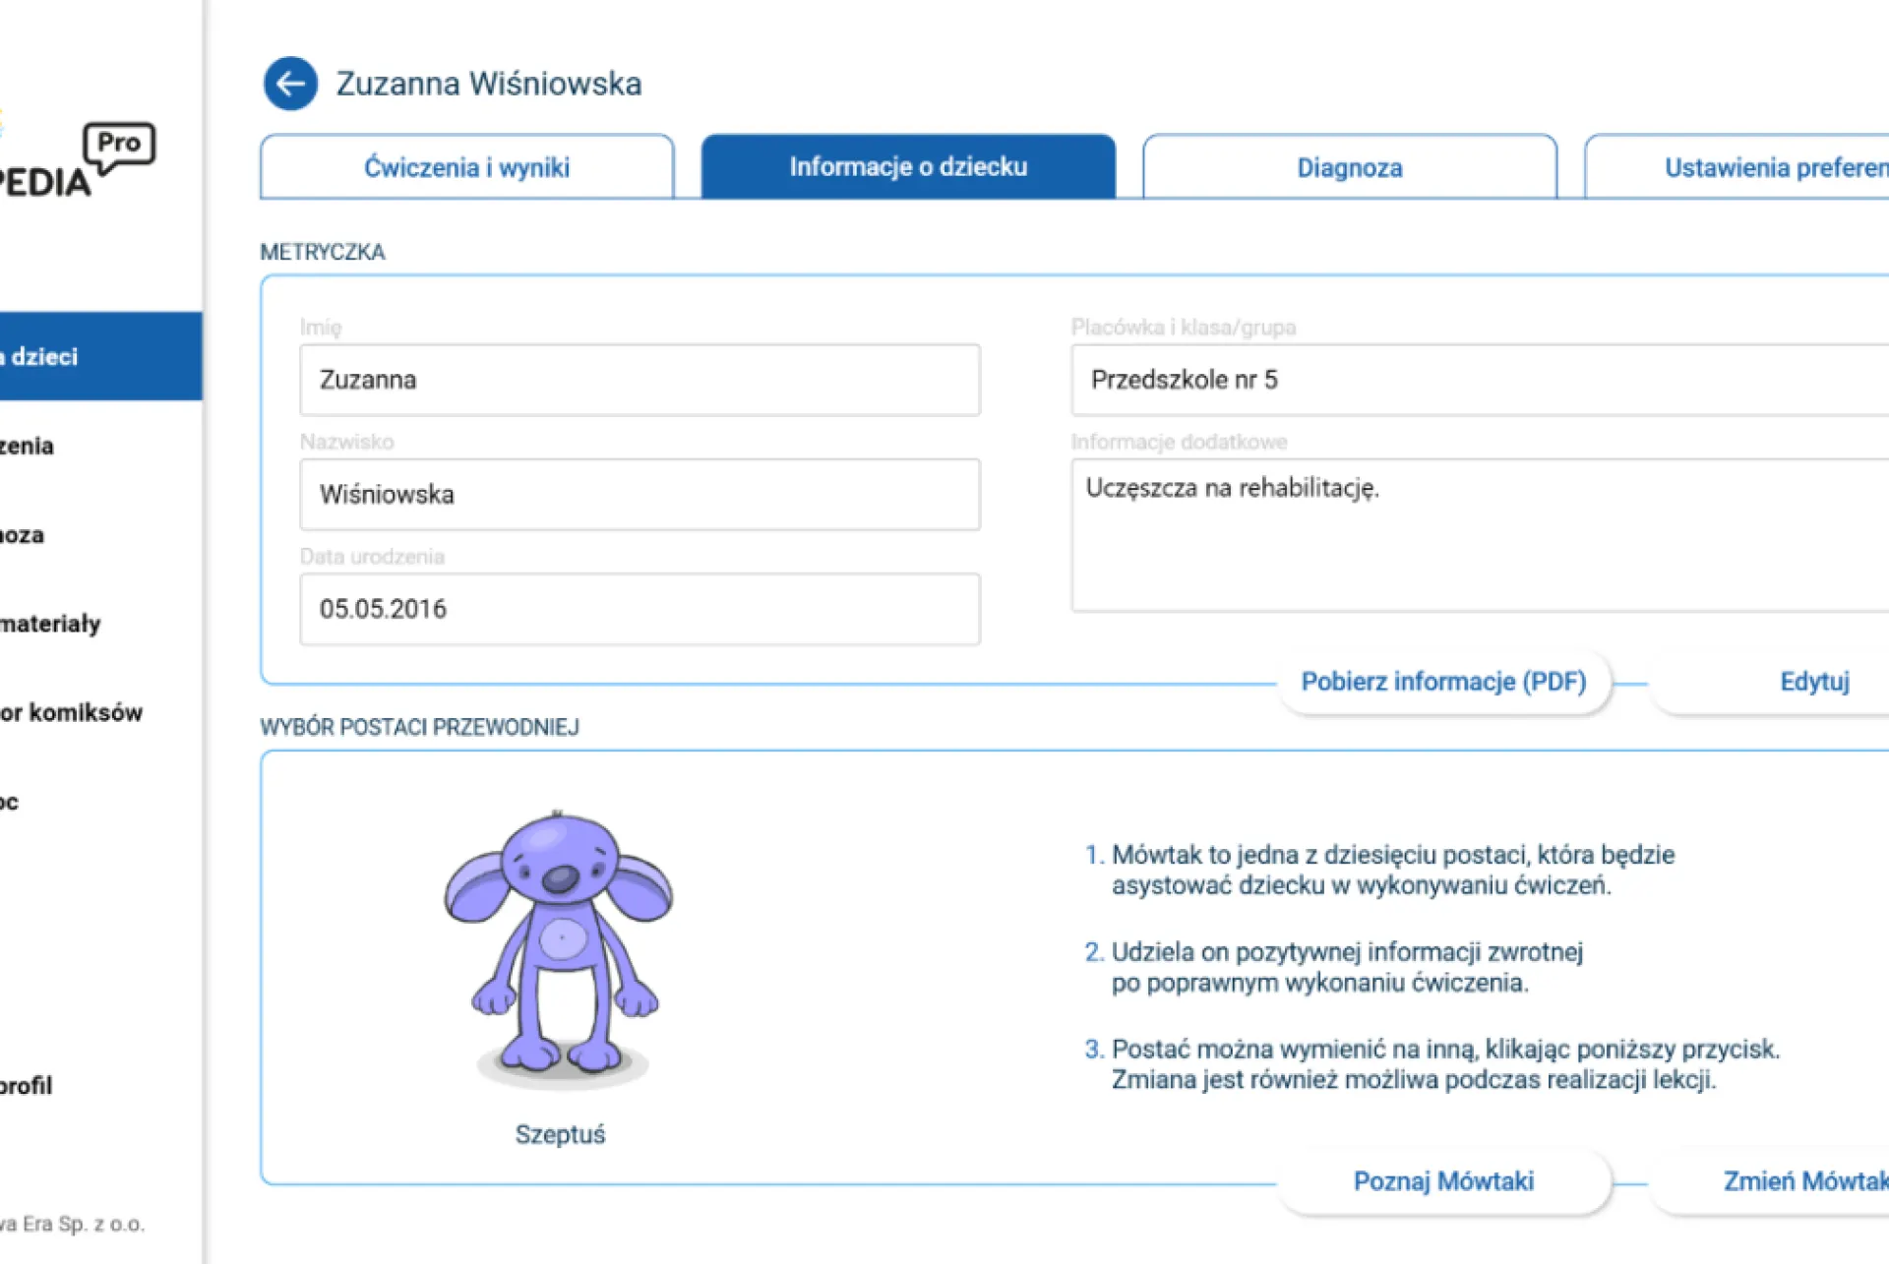Click the Nazwisko field with Wiśniowska
This screenshot has width=1889, height=1264.
click(640, 495)
